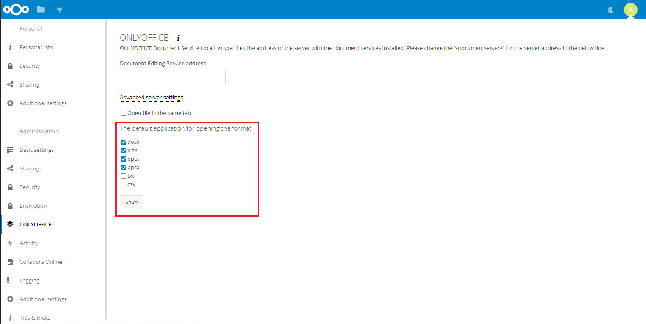646x324 pixels.
Task: Click the Save button
Action: pyautogui.click(x=131, y=202)
